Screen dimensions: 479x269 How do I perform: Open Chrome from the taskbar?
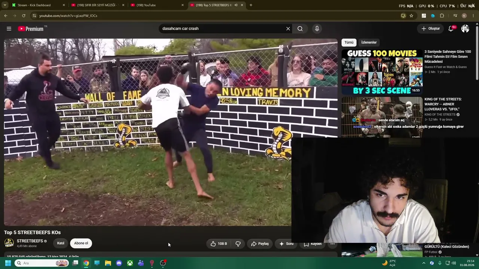click(x=86, y=263)
